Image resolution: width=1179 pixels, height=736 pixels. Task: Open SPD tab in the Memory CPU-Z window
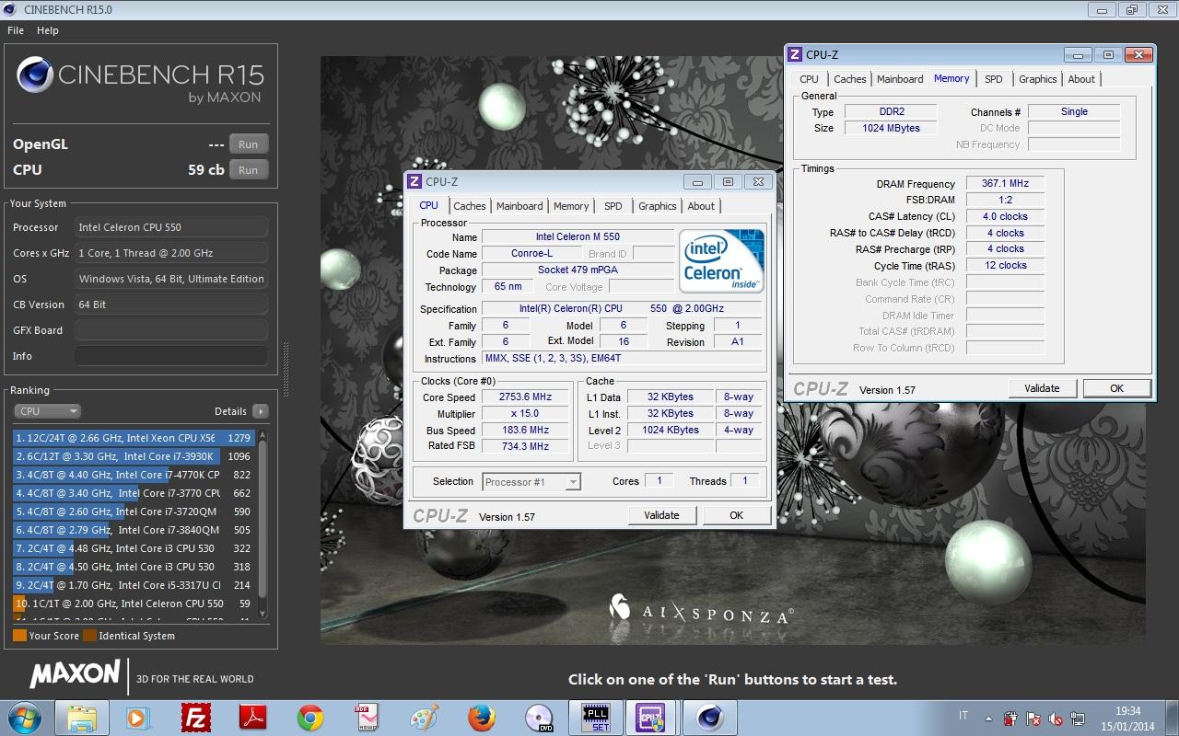[x=994, y=79]
